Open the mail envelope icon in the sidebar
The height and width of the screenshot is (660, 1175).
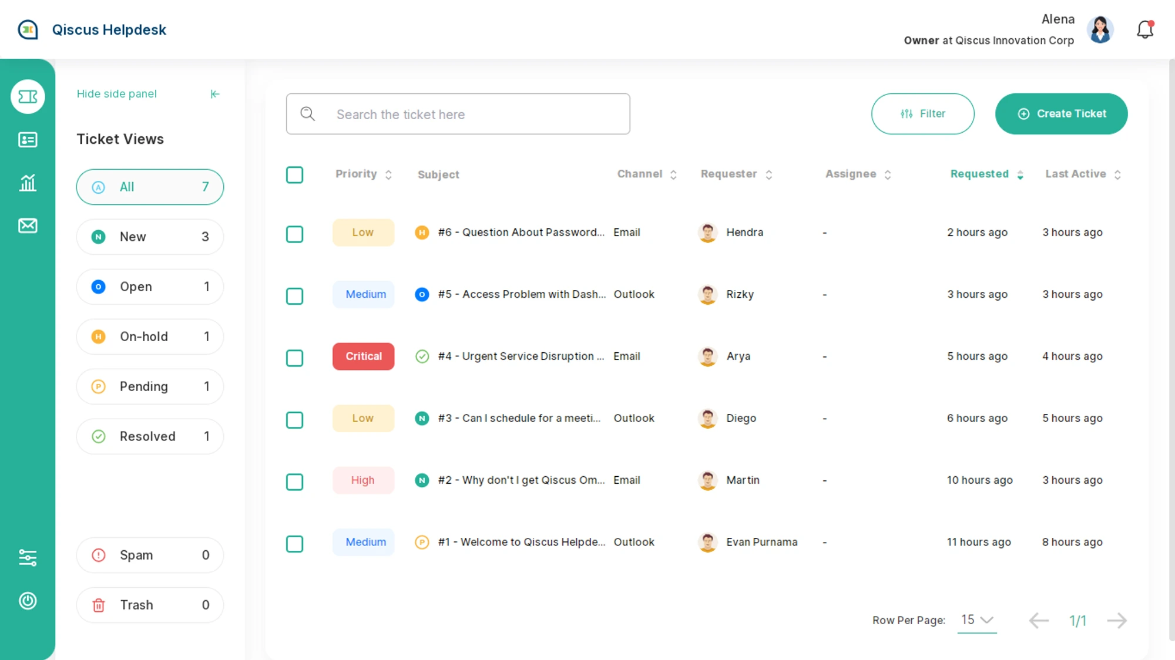click(x=28, y=225)
